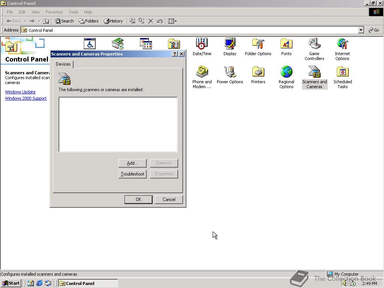This screenshot has width=384, height=288.
Task: Open Folder Options icon
Action: click(258, 46)
